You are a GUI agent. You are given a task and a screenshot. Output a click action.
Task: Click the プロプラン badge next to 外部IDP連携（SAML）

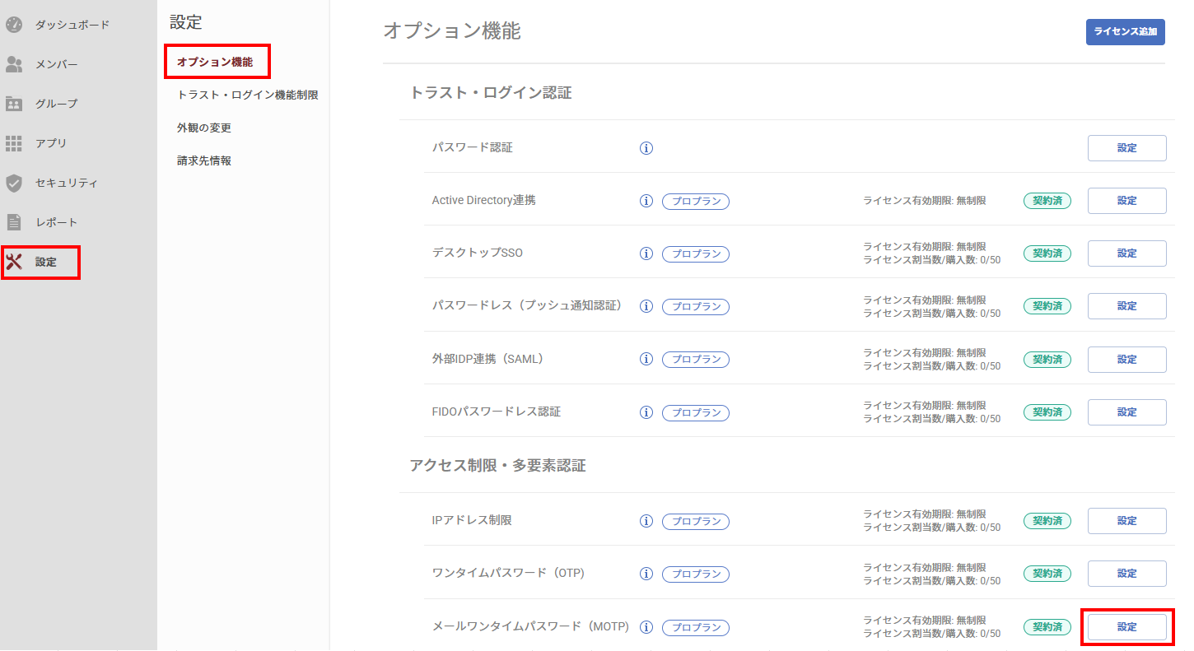696,359
